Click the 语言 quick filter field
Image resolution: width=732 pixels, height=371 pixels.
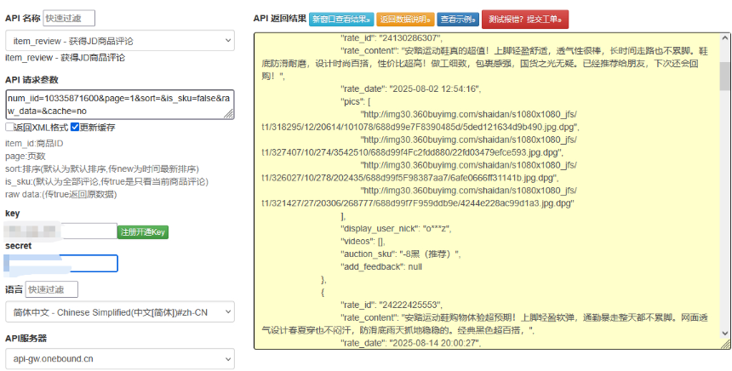click(51, 290)
